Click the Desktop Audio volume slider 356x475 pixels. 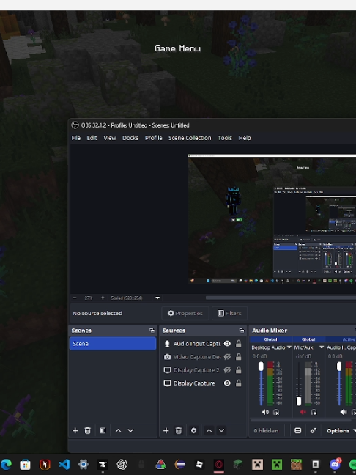coord(261,383)
